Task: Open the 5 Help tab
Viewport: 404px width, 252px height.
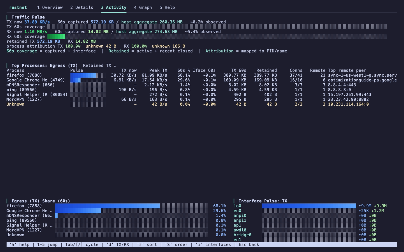Action: (x=167, y=8)
